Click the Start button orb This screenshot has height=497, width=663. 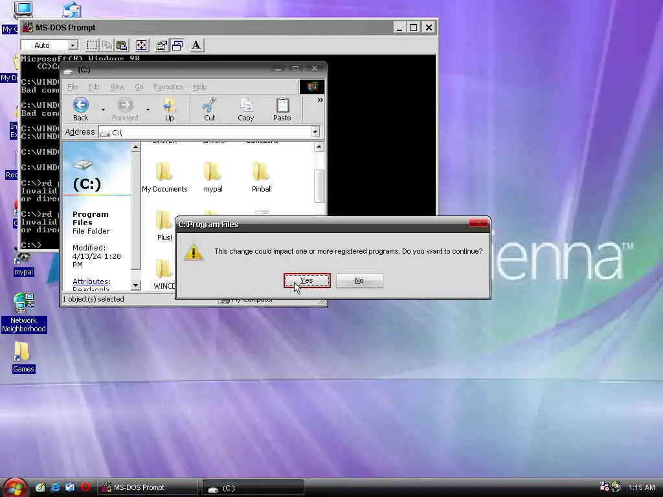coord(16,487)
